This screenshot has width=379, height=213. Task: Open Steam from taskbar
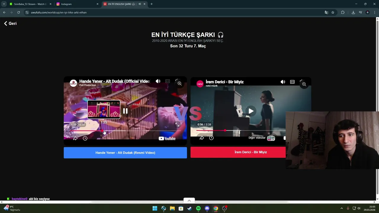coord(189,208)
